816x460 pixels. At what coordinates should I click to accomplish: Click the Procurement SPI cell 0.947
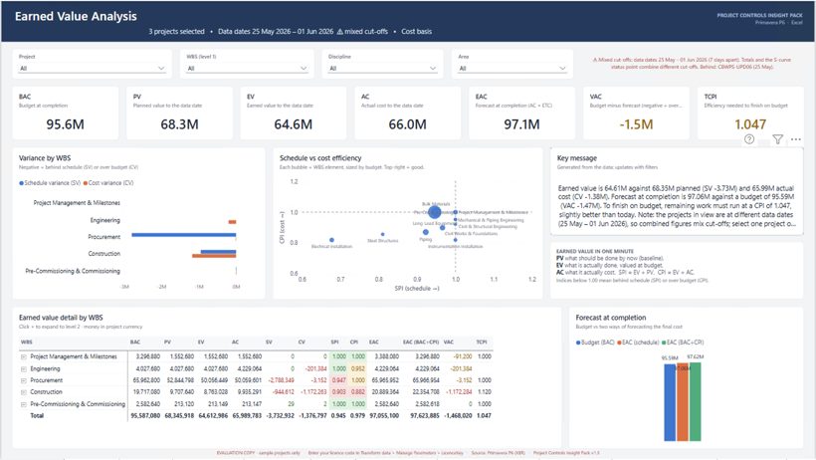coord(339,380)
